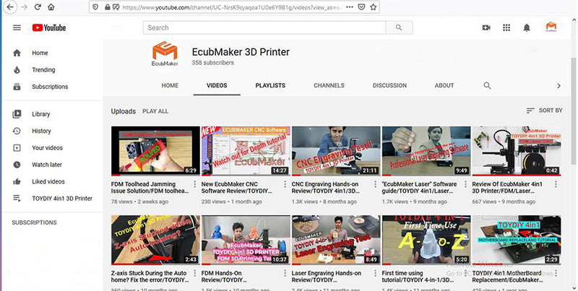Open the FDM 3D Printing Test thumbnail
This screenshot has width=578, height=291.
point(246,240)
